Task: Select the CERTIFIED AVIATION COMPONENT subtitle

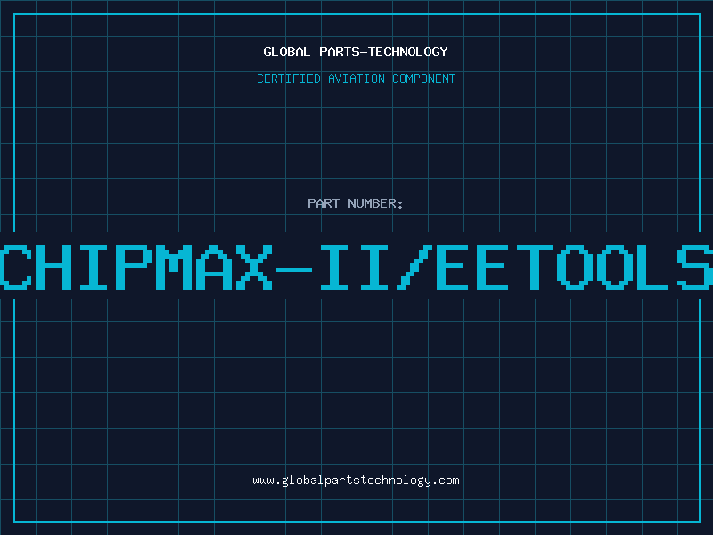Action: [356, 78]
